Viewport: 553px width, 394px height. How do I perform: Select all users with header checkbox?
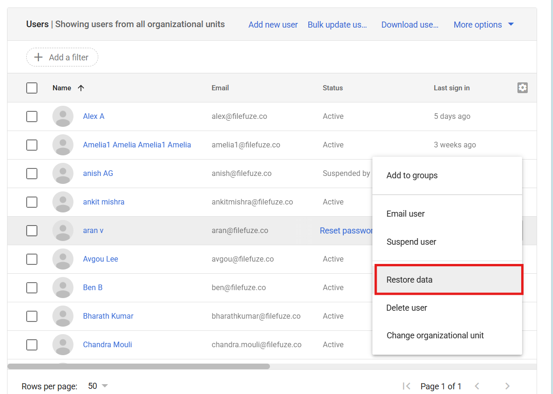point(32,88)
